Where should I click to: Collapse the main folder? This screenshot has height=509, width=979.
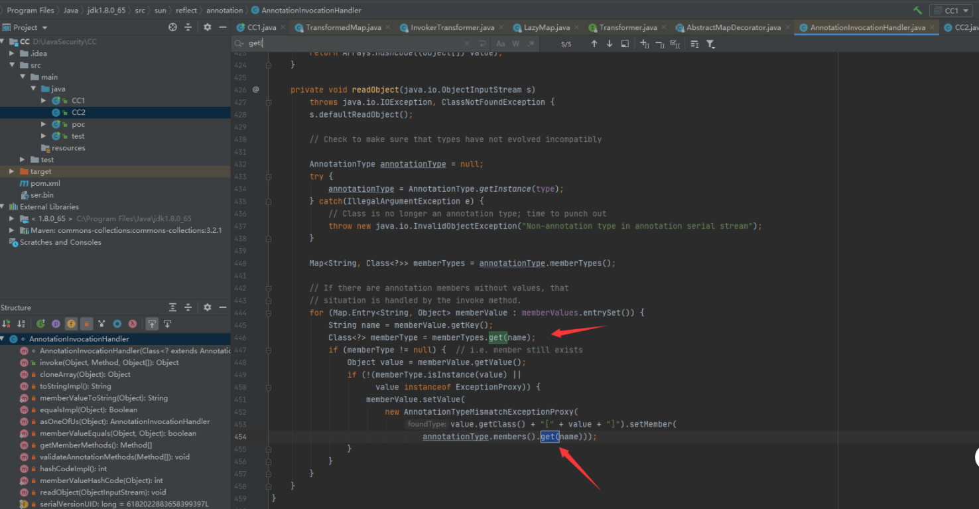(23, 77)
